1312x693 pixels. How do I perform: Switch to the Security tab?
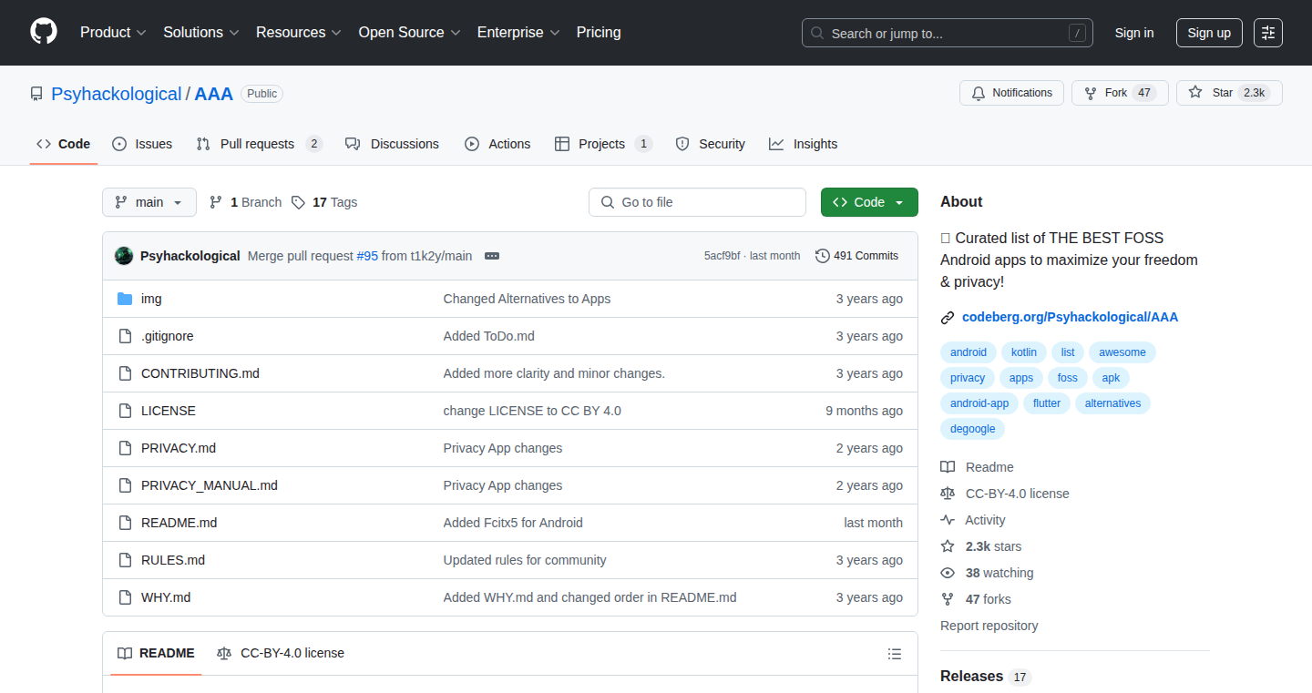[711, 144]
